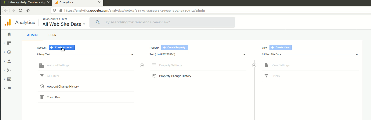The height and width of the screenshot is (120, 371).
Task: Click the arrow between Property and View columns
Action: [254, 65]
